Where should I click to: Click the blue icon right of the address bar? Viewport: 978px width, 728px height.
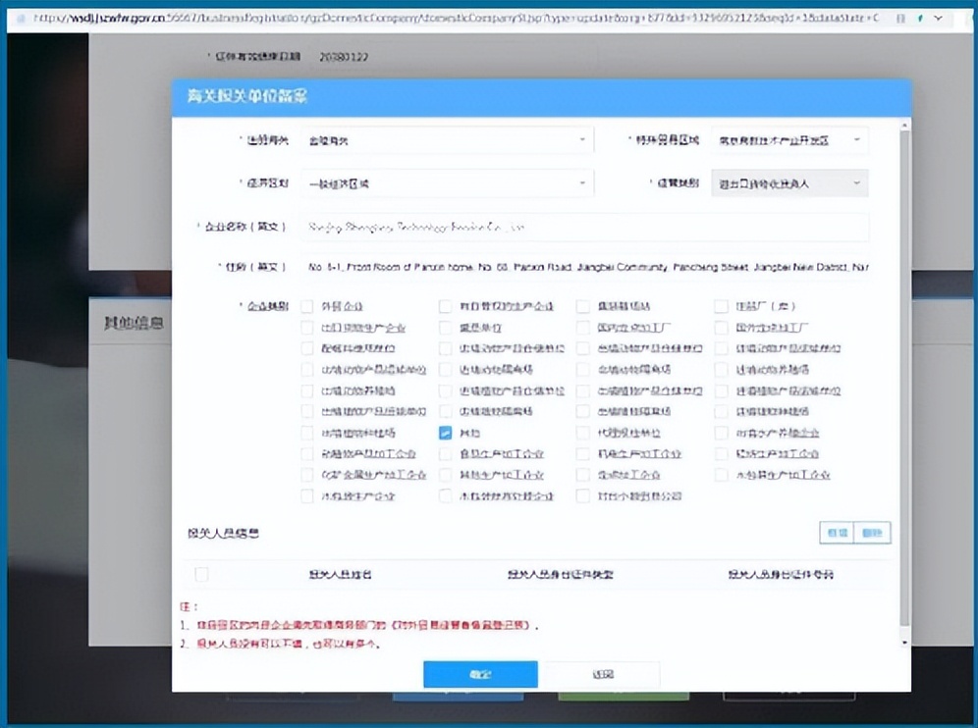pos(919,18)
